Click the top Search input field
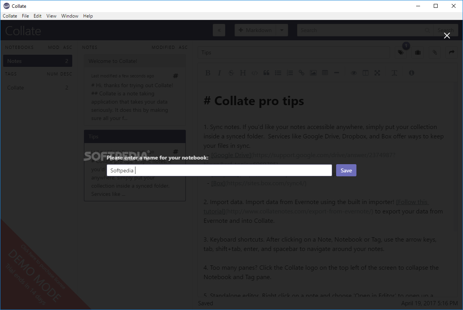 365,30
